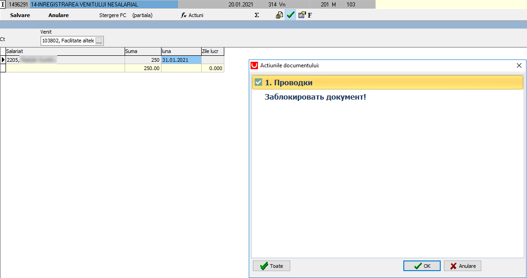Click the Salariat column header

click(65, 51)
